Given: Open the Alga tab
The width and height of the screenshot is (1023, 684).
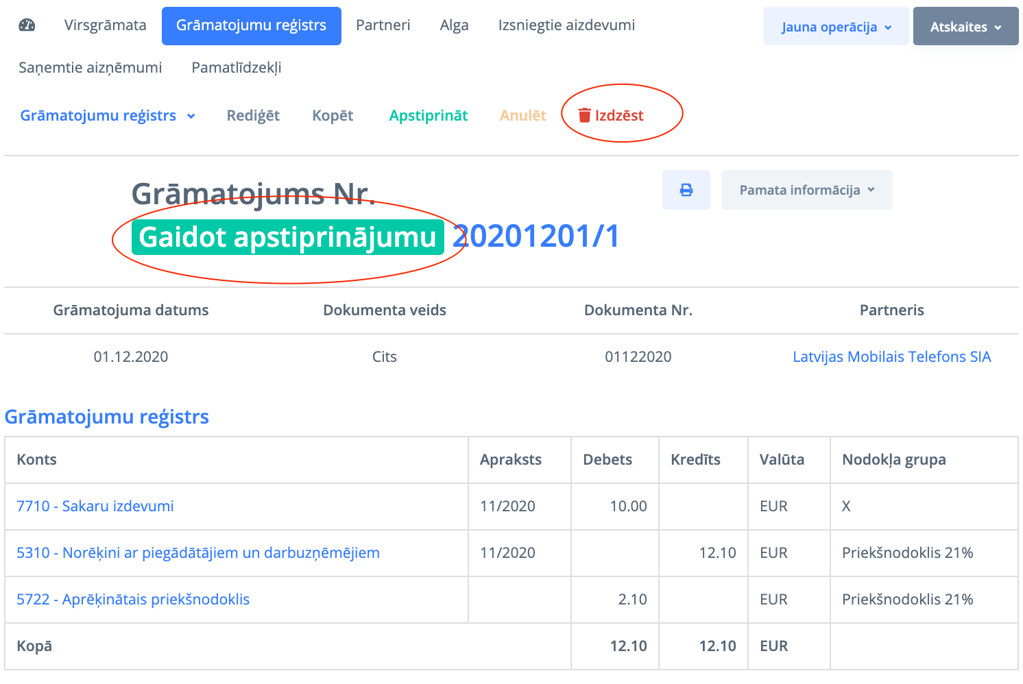Looking at the screenshot, I should (454, 25).
